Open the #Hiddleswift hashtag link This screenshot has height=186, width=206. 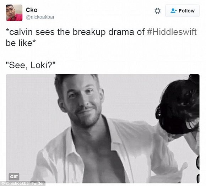[172, 32]
